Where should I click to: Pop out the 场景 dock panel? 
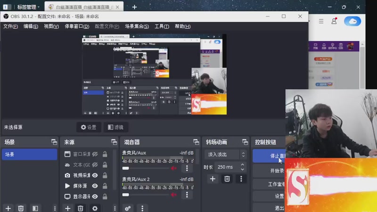coord(54,142)
